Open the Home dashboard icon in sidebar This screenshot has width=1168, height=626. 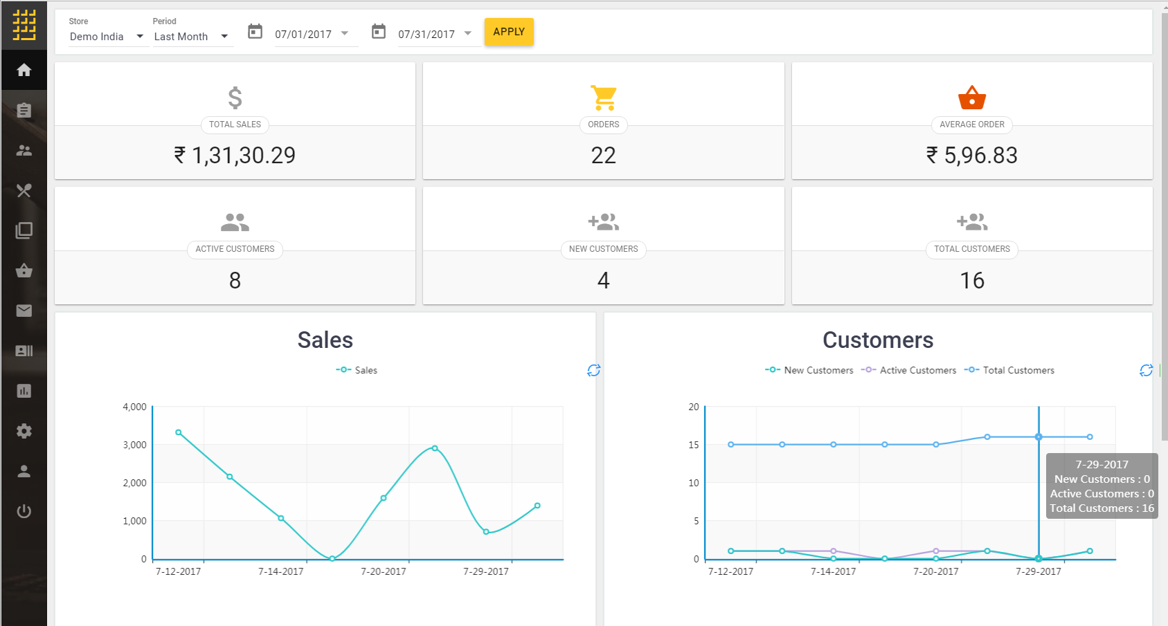(x=24, y=70)
